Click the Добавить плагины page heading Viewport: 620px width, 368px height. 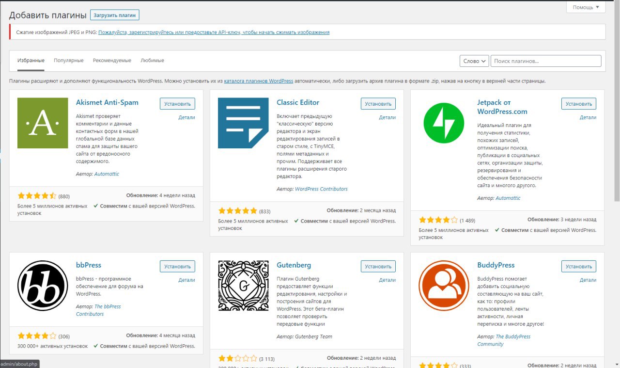pyautogui.click(x=48, y=15)
